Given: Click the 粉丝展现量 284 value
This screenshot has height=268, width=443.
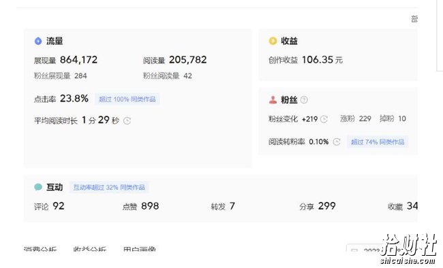Looking at the screenshot, I should [80, 76].
